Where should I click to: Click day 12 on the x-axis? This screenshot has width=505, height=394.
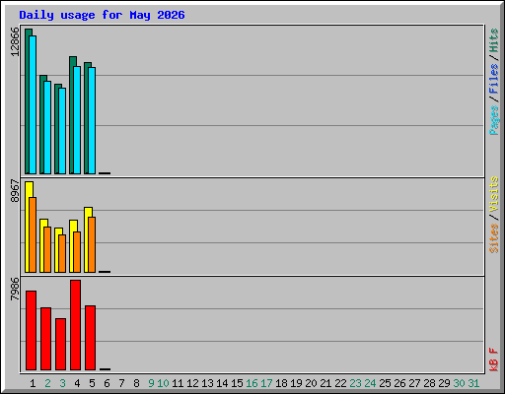point(192,383)
